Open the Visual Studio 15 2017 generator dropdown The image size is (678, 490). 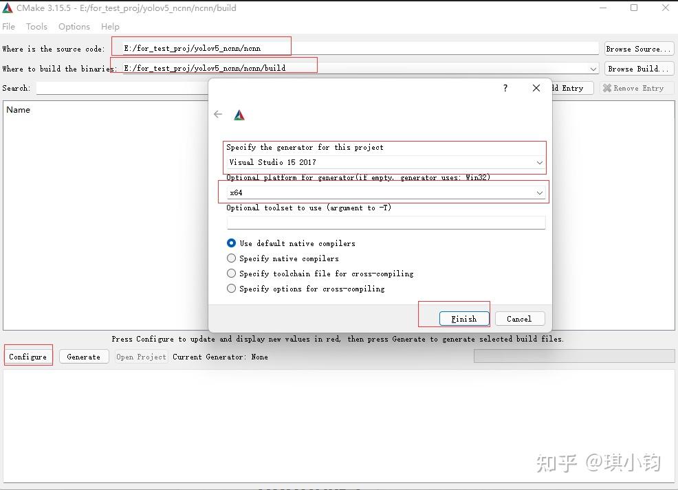tap(539, 162)
